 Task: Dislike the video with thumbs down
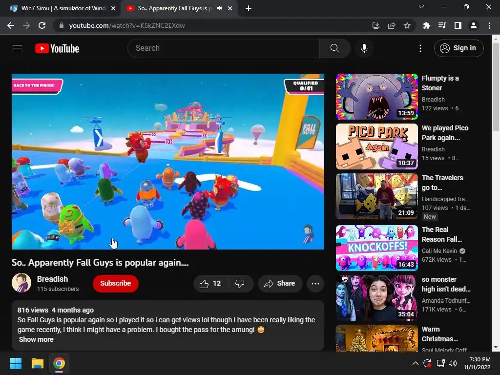(x=240, y=284)
